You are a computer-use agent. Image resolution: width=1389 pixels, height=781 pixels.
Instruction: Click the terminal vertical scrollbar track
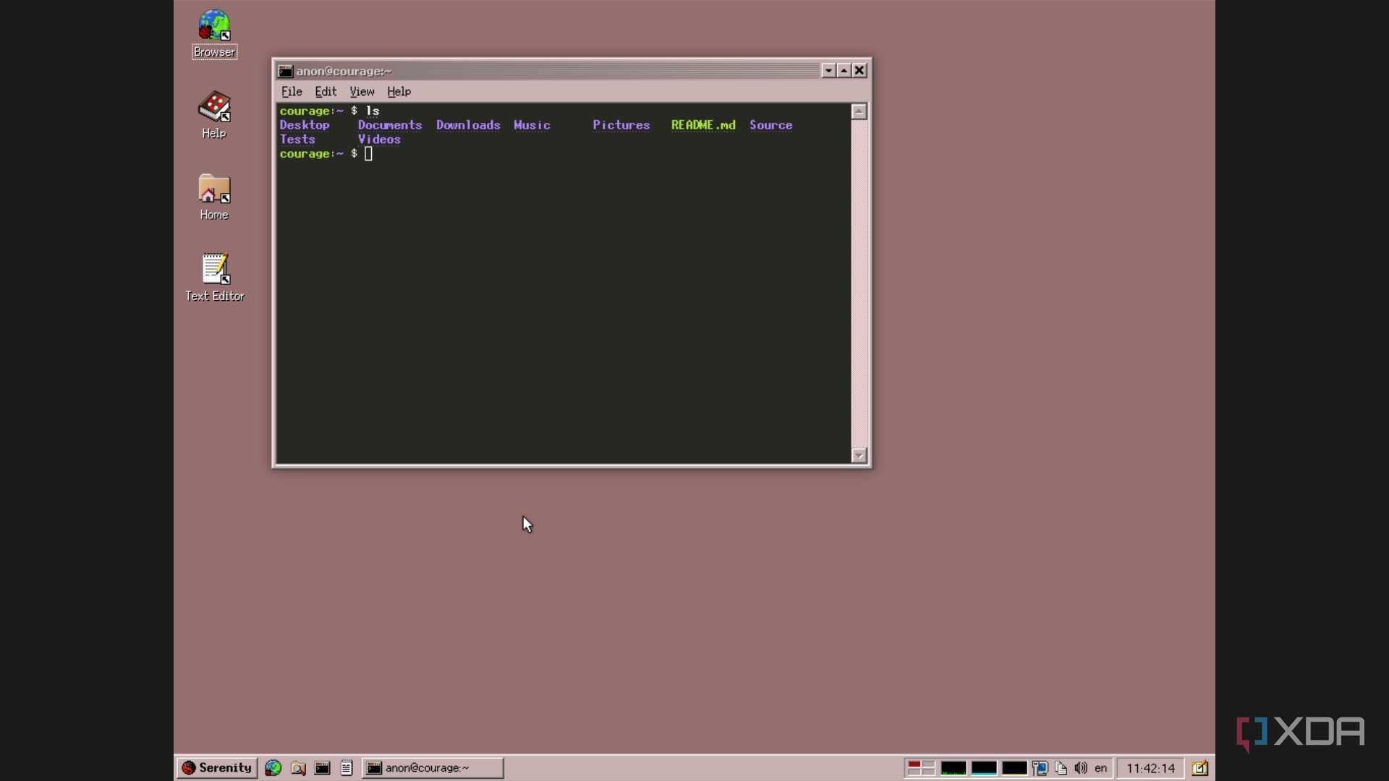pos(859,283)
